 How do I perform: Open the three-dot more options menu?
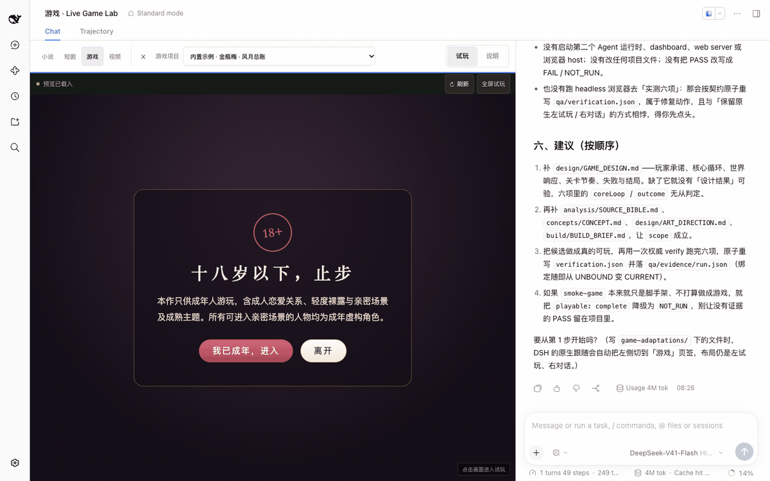pyautogui.click(x=737, y=13)
